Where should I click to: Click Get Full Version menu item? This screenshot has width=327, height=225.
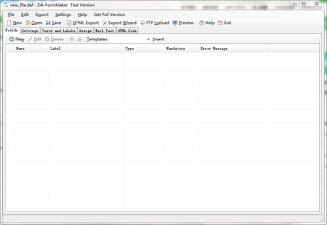[x=109, y=15]
